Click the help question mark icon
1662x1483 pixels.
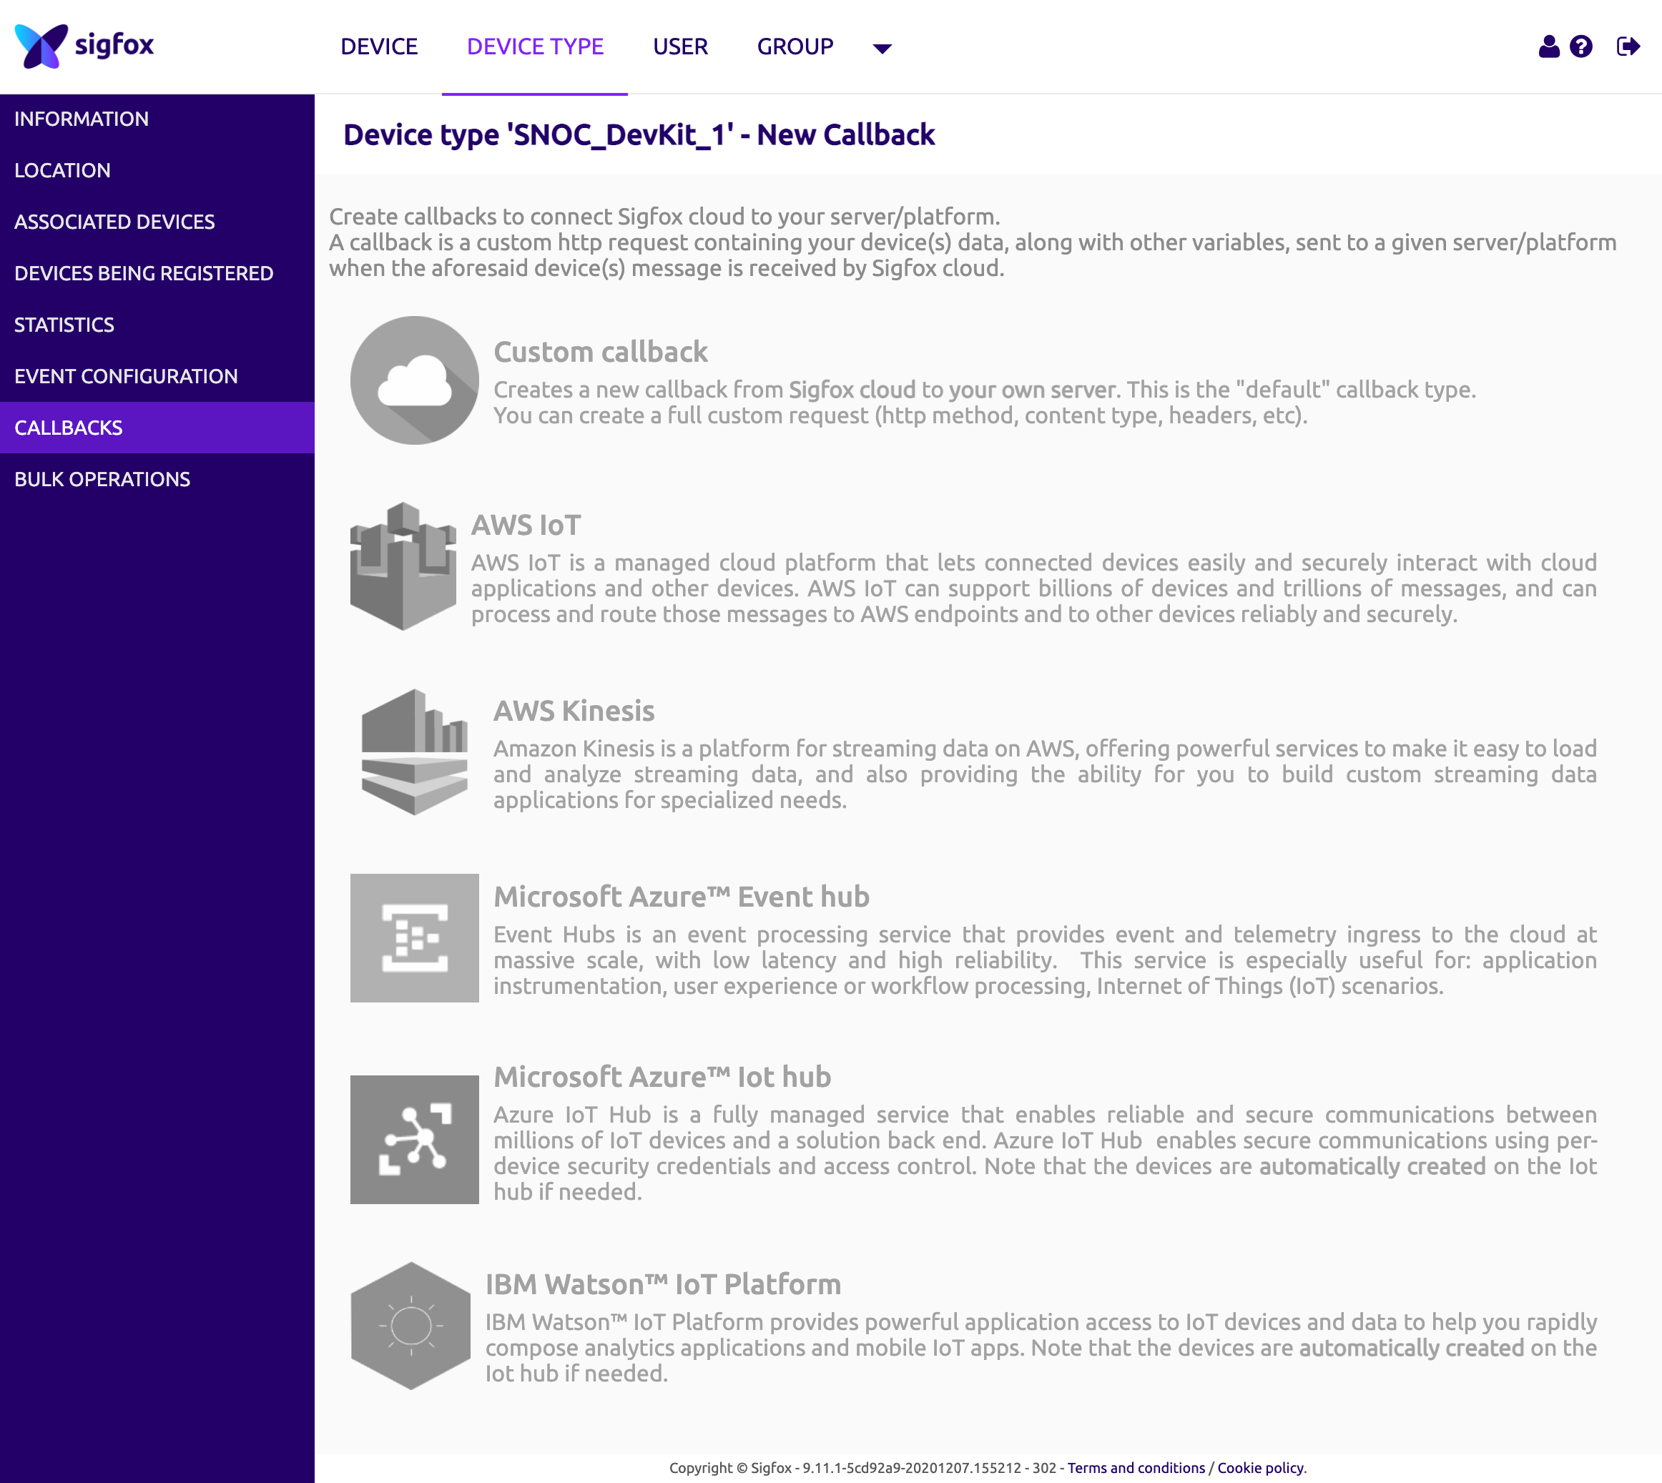(1580, 46)
